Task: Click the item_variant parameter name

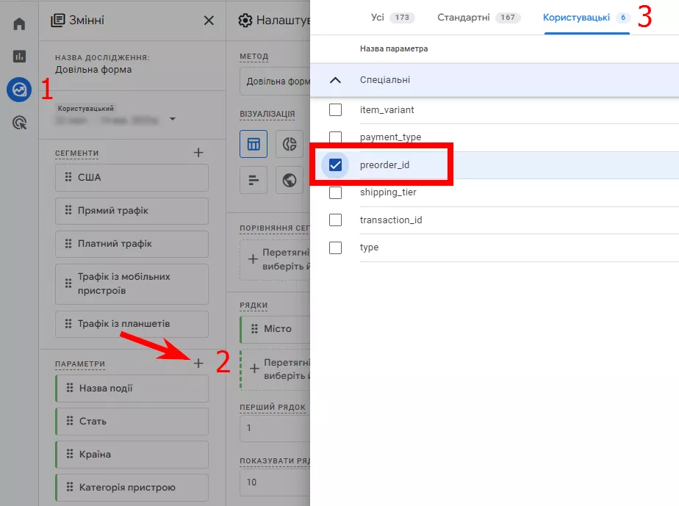Action: [387, 110]
